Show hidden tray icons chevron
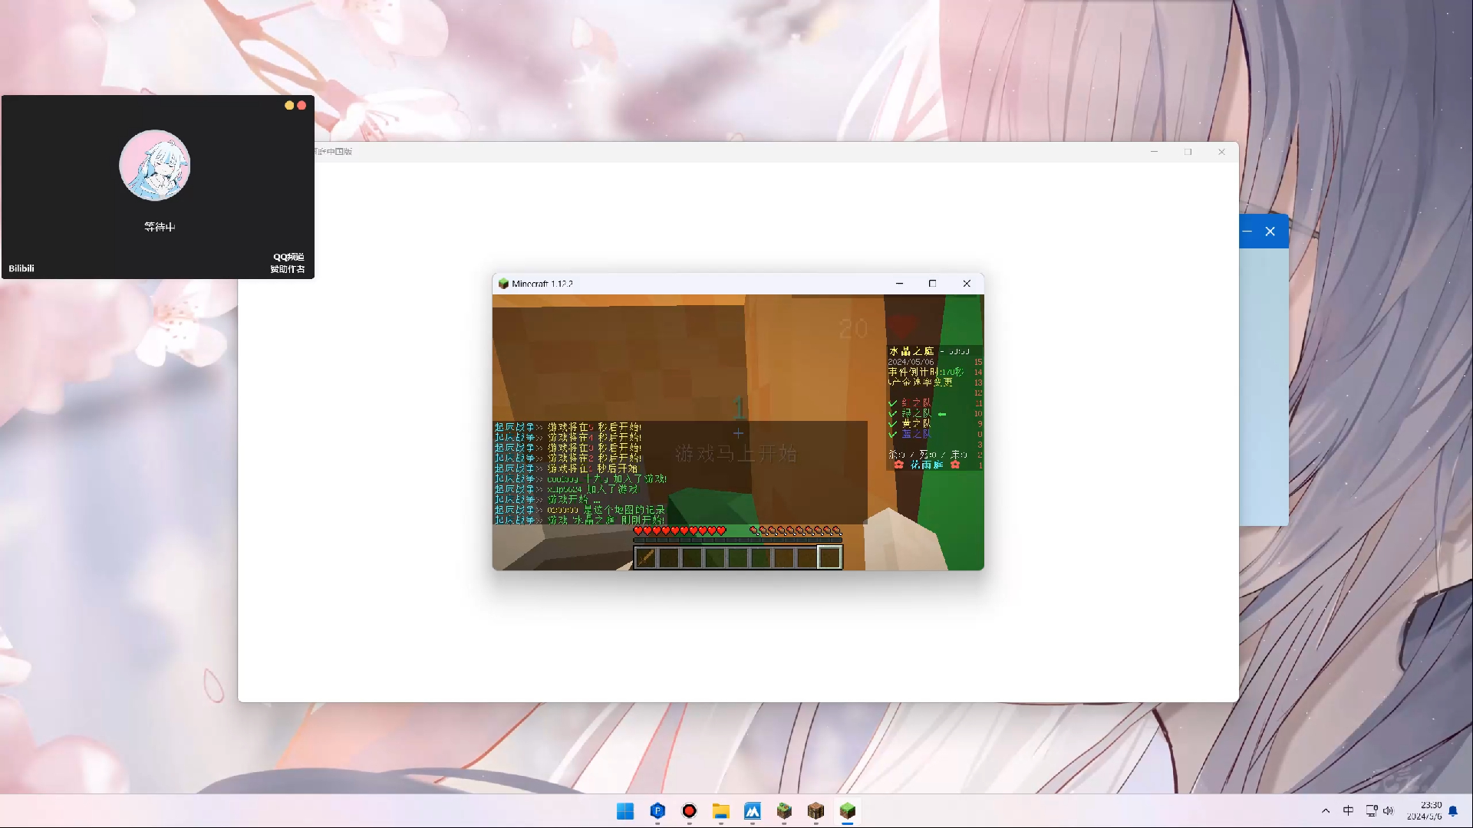 1326,811
